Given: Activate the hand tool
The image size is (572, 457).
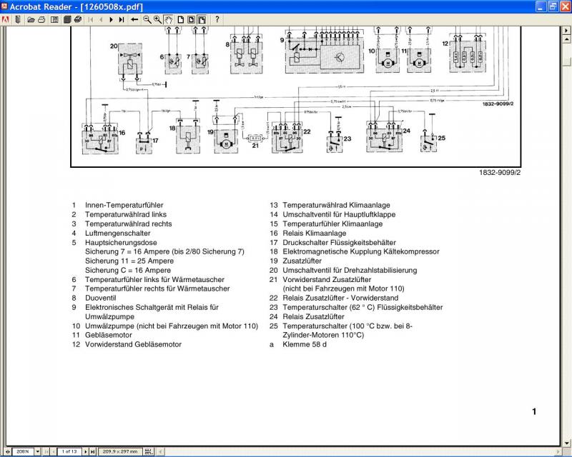Looking at the screenshot, I should coord(168,19).
